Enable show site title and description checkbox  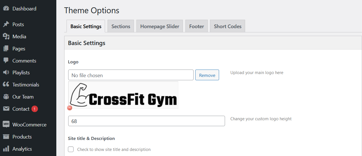pos(71,149)
